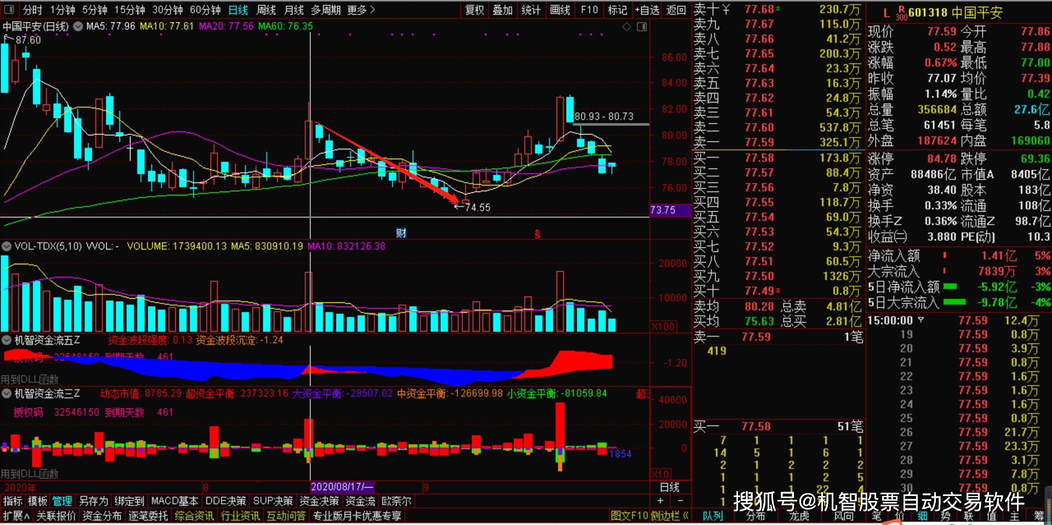
Task: Select the 队列 queue tab
Action: click(713, 516)
